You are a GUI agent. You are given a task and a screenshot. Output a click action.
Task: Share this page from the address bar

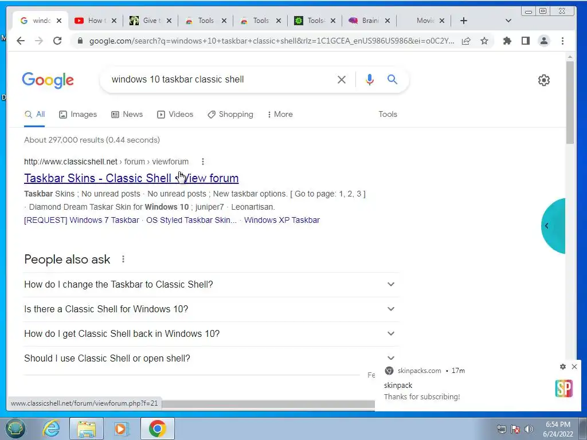coord(466,41)
